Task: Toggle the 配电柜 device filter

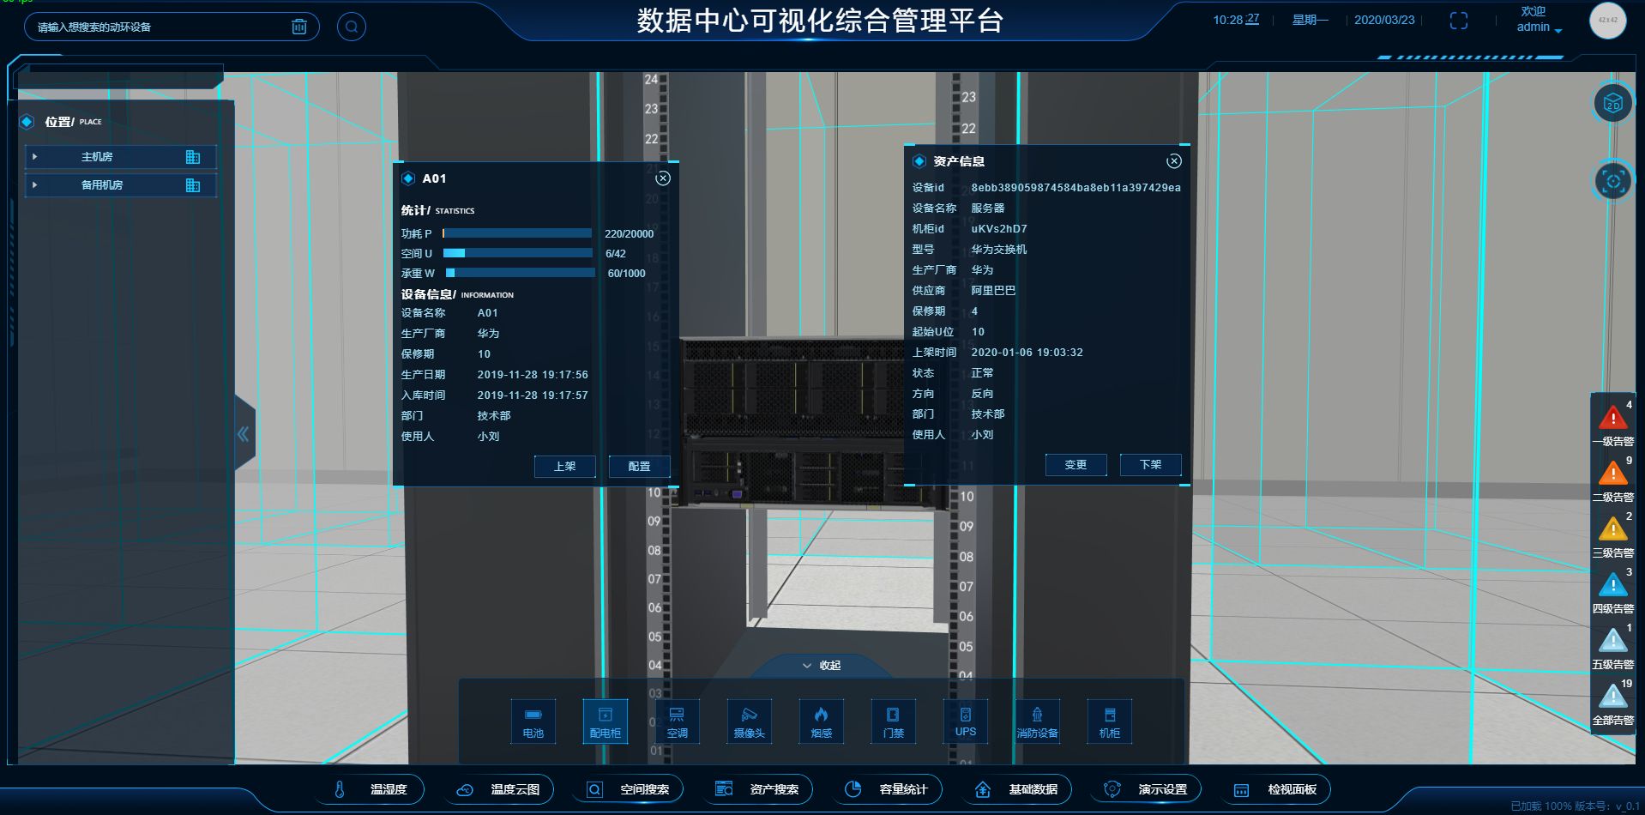Action: click(x=605, y=721)
